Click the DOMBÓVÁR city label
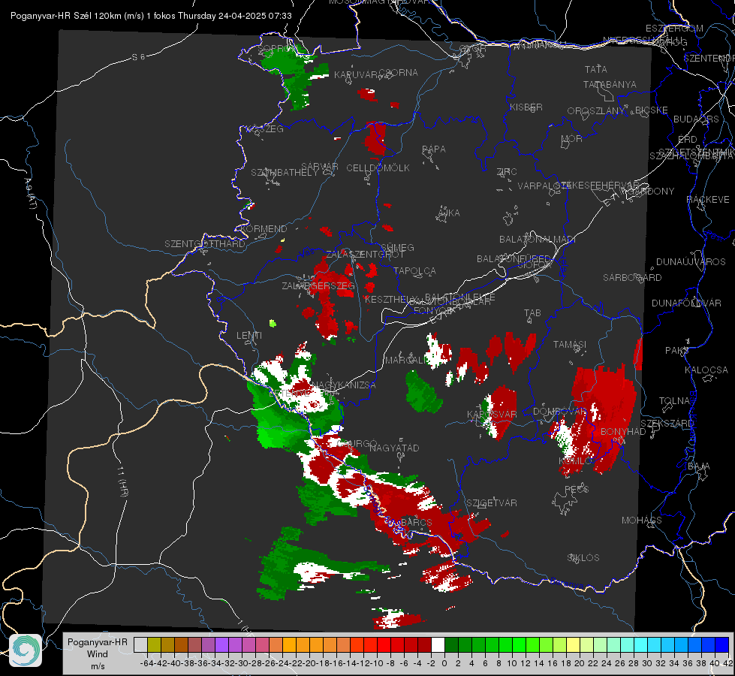 point(559,412)
